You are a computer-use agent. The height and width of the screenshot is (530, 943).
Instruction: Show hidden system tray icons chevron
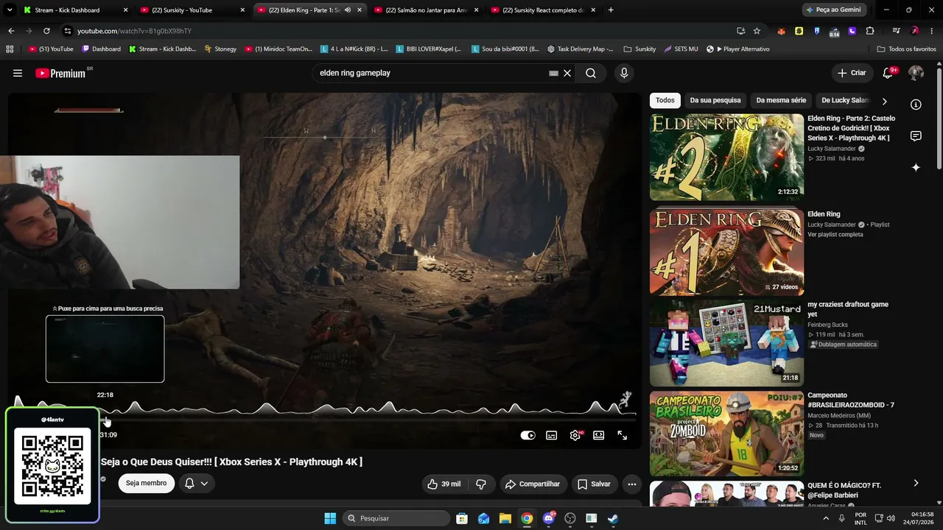pyautogui.click(x=827, y=518)
